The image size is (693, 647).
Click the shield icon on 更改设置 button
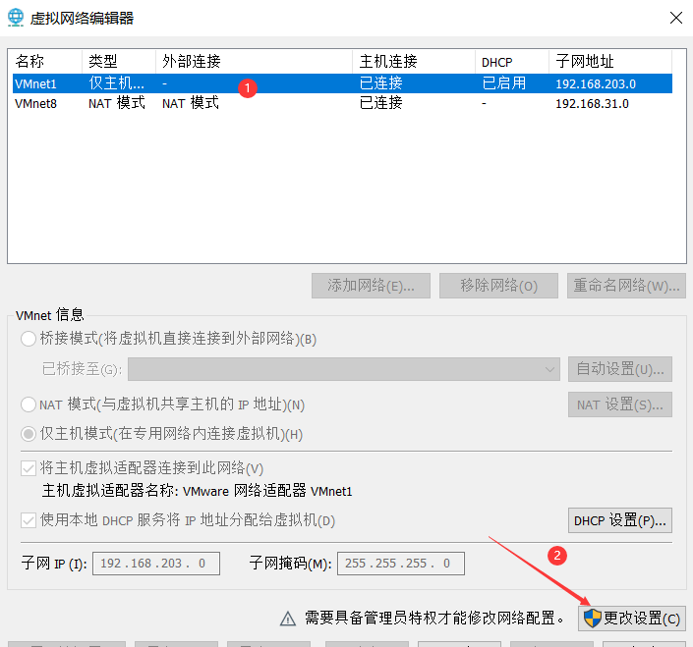point(592,618)
